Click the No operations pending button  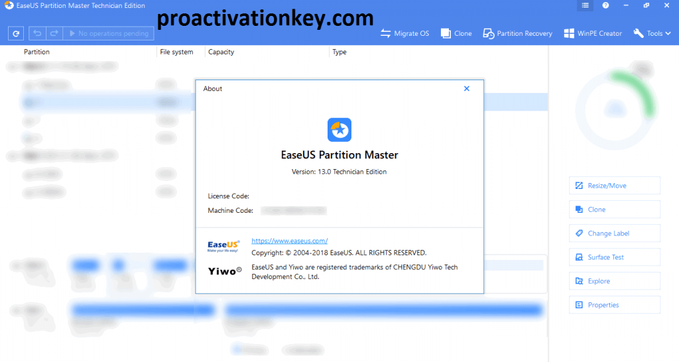point(109,33)
